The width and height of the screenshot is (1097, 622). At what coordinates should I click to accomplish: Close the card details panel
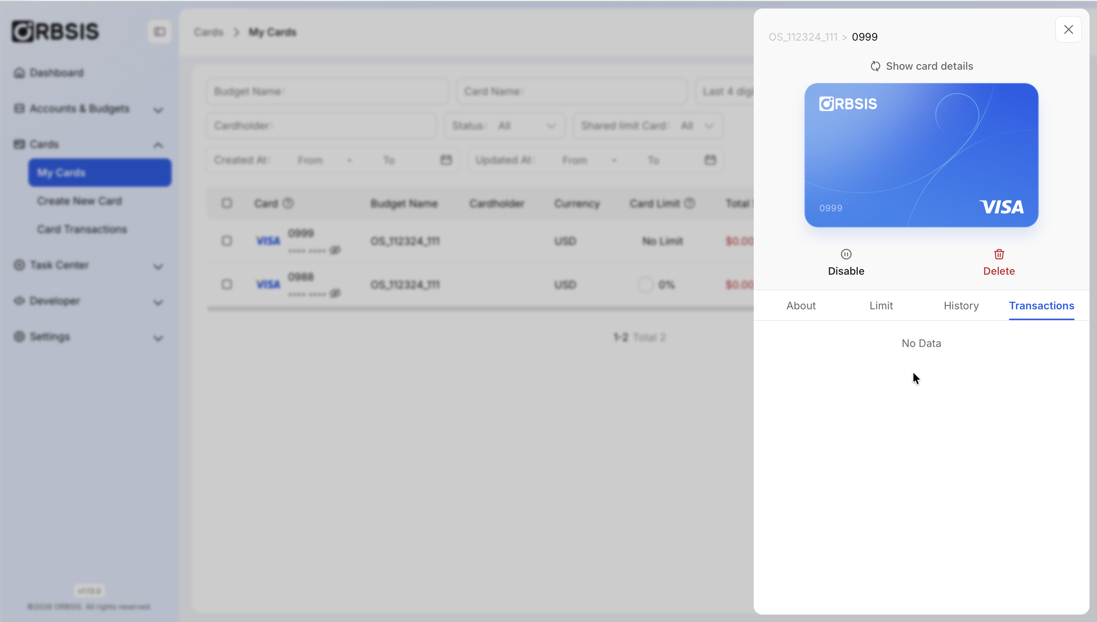[x=1068, y=29]
